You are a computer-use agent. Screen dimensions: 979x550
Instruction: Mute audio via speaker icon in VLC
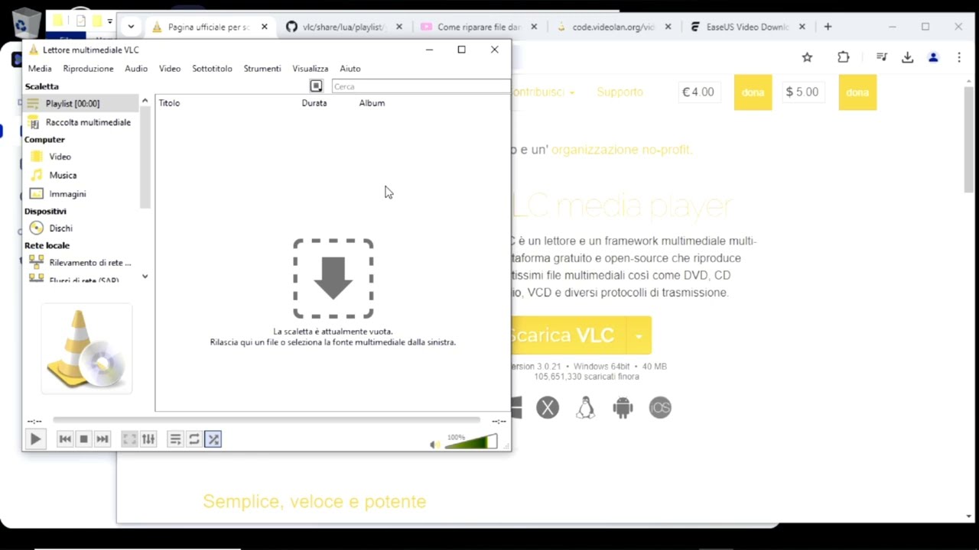click(434, 444)
